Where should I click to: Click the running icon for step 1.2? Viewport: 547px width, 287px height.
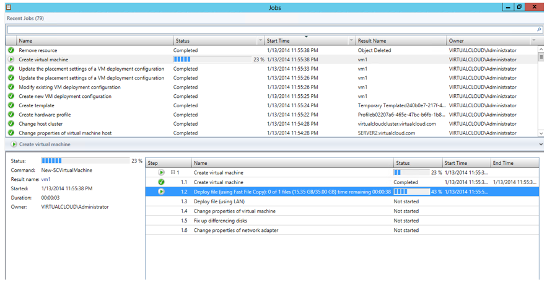point(161,192)
